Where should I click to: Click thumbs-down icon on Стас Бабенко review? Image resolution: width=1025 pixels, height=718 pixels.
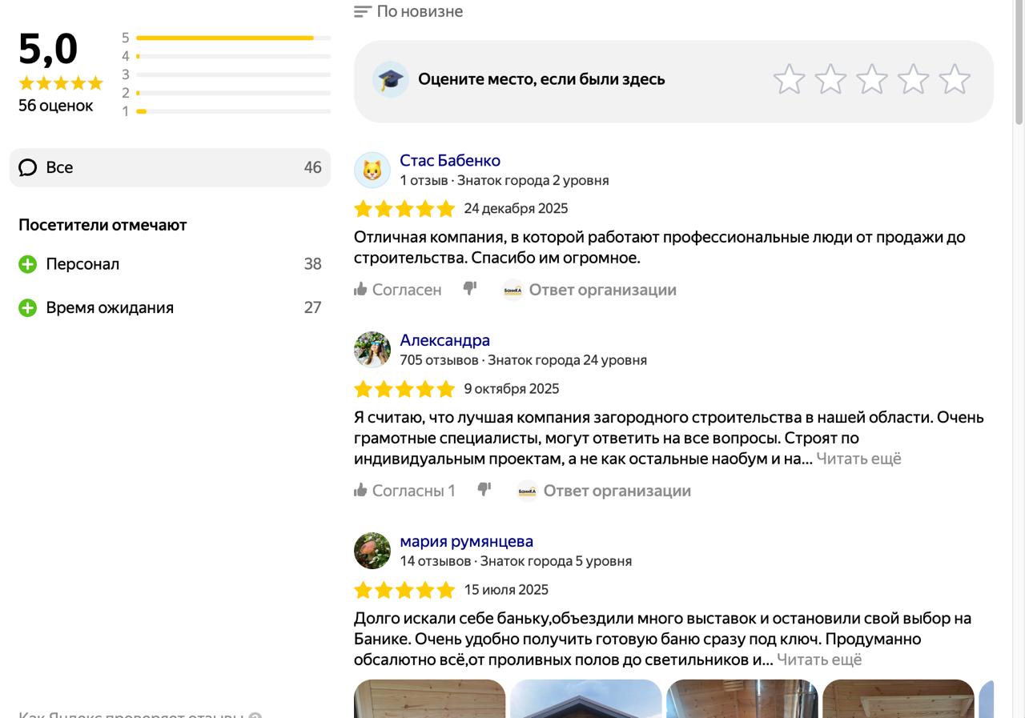tap(470, 289)
